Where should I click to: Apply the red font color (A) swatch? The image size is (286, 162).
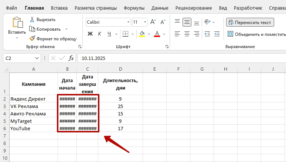point(157,34)
